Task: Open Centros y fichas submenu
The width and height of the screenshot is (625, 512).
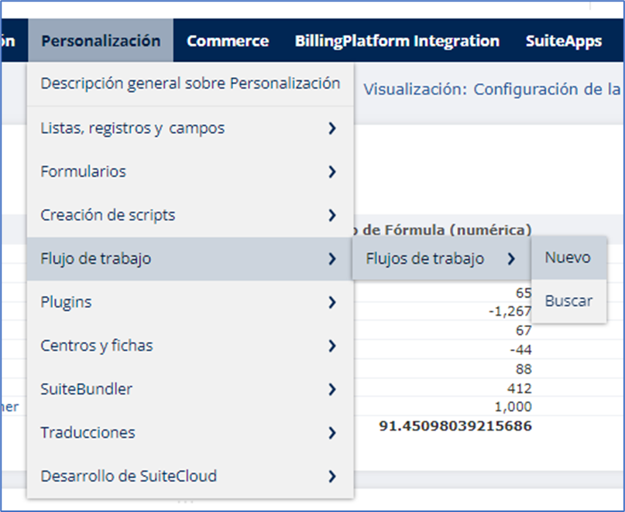Action: pyautogui.click(x=190, y=346)
